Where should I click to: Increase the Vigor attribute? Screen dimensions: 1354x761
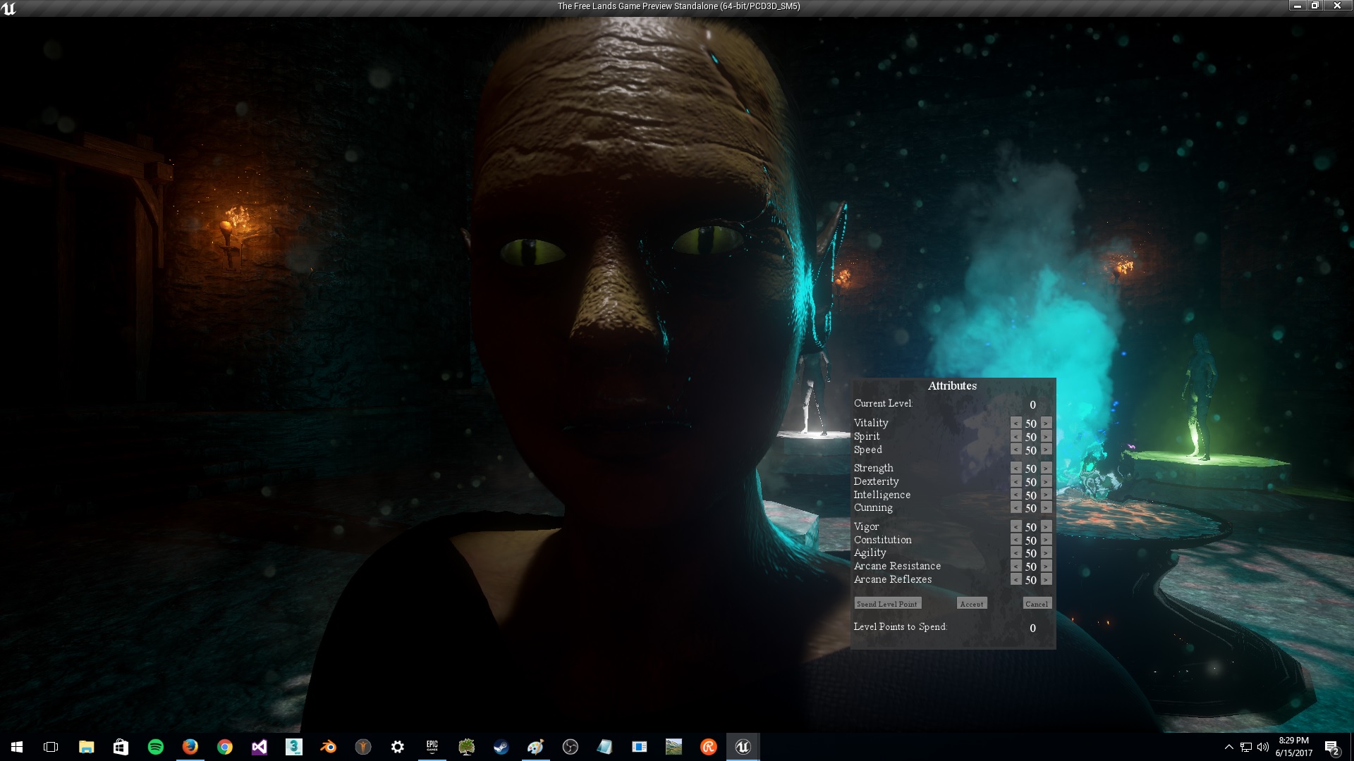pyautogui.click(x=1047, y=527)
